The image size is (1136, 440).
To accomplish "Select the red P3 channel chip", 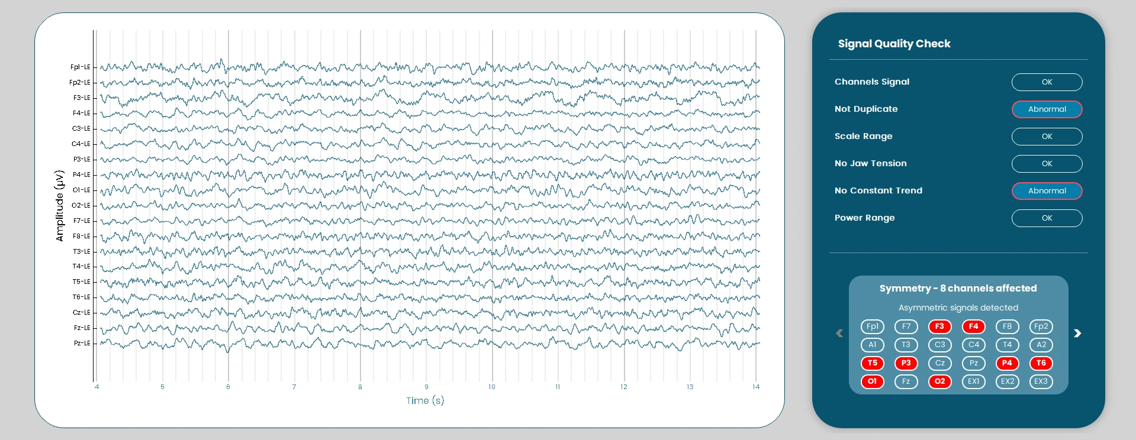I will [x=906, y=363].
